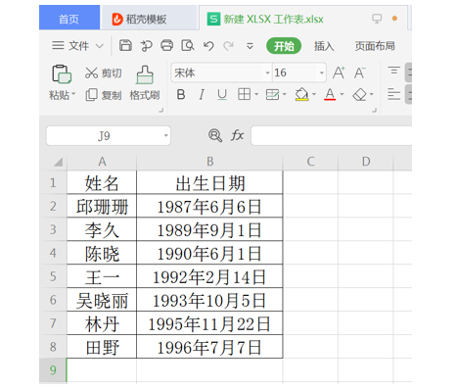Switch to the 页面布局 (Page Layout) tab
Viewport: 457px width, 389px height.
point(375,46)
